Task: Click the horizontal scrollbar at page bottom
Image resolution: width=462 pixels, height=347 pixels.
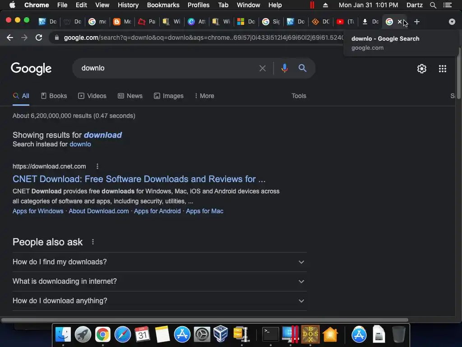Action: coord(204,320)
